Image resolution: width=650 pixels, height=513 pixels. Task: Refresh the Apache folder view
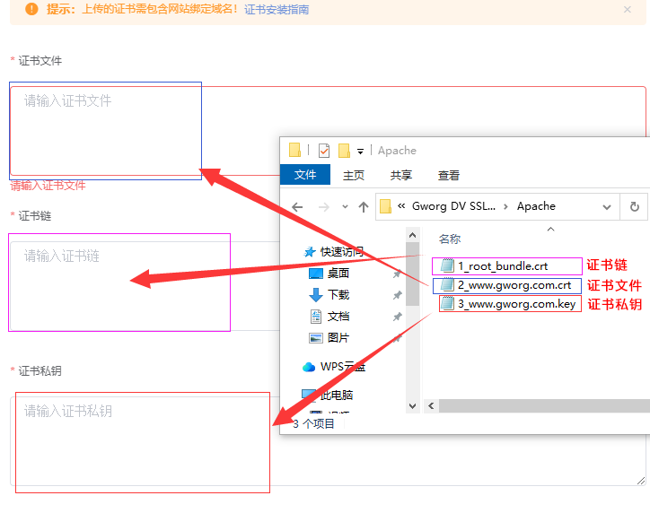coord(634,206)
